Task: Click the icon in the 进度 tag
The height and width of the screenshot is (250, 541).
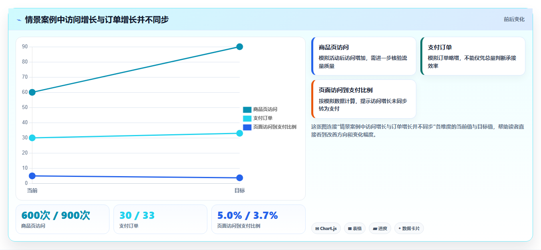Action: [x=375, y=229]
